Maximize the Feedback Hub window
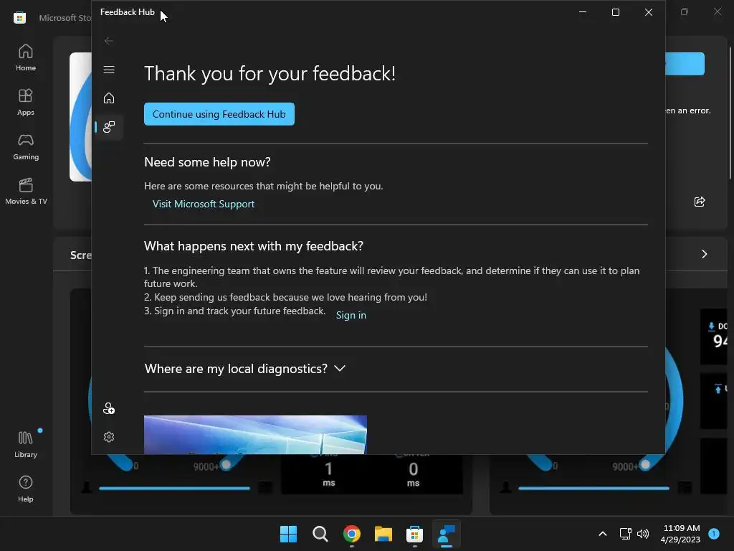 tap(616, 12)
